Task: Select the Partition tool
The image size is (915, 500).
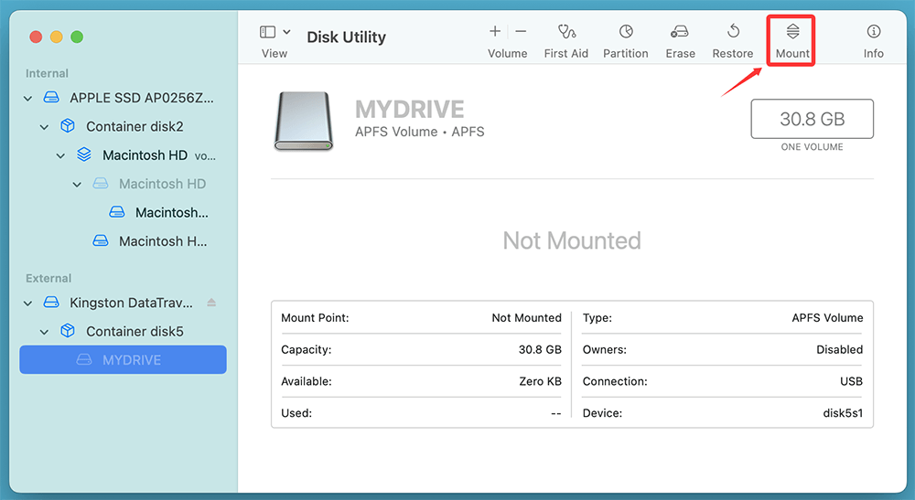Action: point(626,41)
